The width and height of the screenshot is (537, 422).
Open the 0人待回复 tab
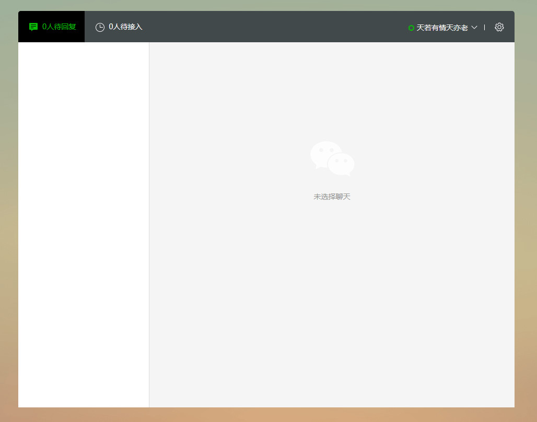[x=51, y=27]
